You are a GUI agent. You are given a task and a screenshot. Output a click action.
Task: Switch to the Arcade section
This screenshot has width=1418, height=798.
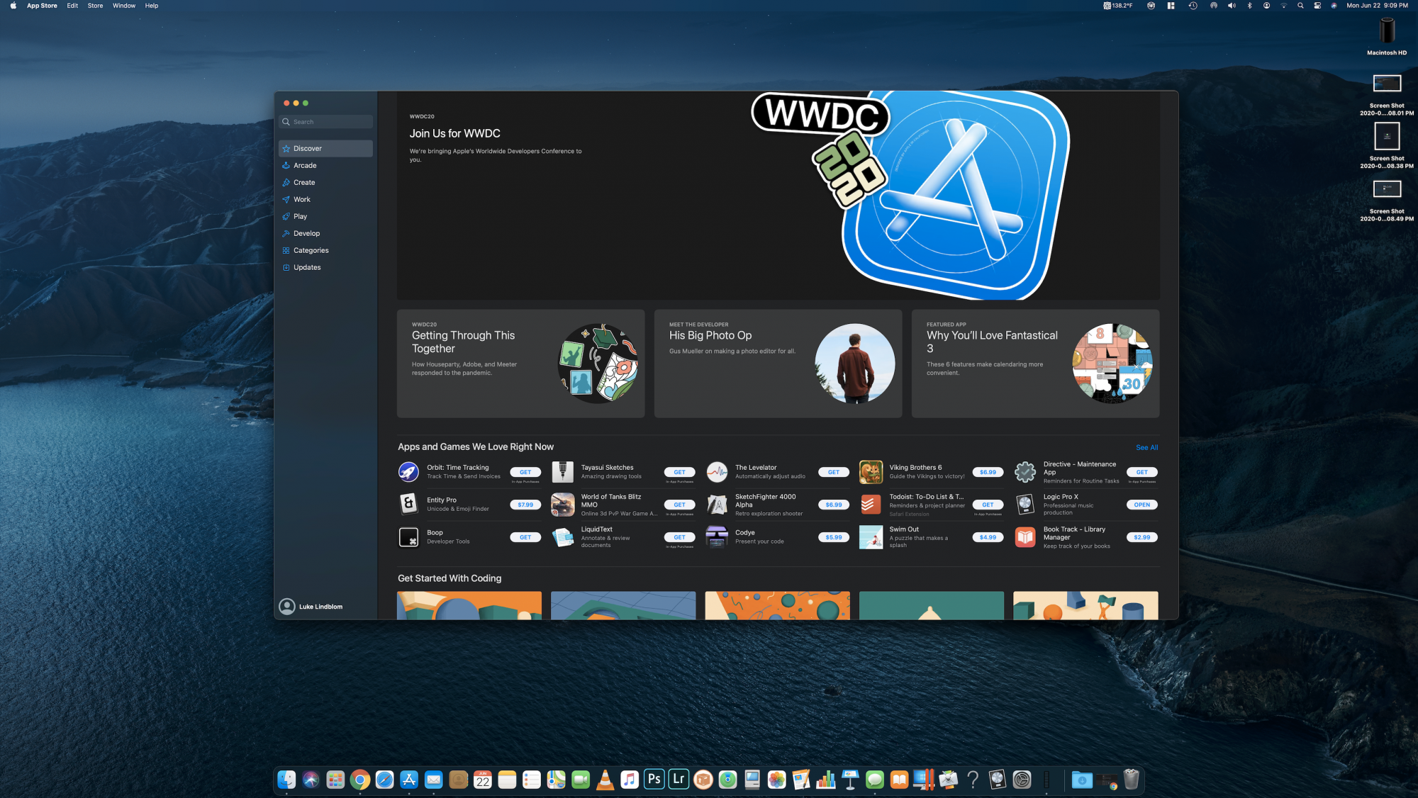click(x=325, y=165)
